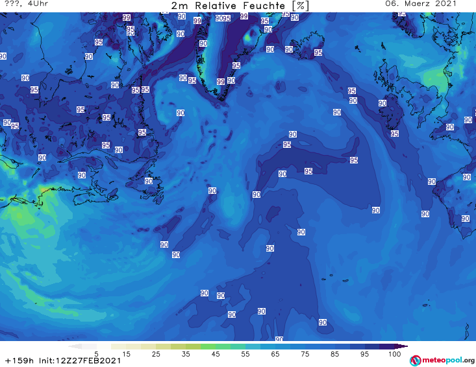The width and height of the screenshot is (476, 367).
Task: Click the legend value 65
Action: [275, 354]
